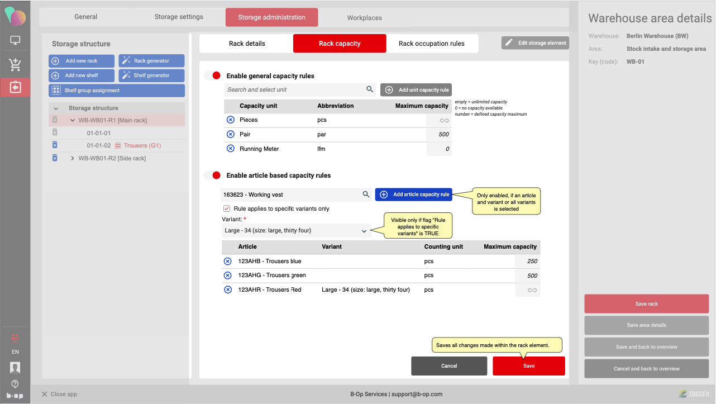Collapse the WB-WB01-R1 Main rack node
The width and height of the screenshot is (716, 404).
73,120
